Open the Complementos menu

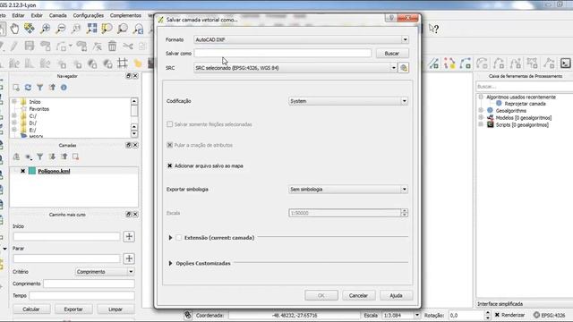pyautogui.click(x=125, y=15)
